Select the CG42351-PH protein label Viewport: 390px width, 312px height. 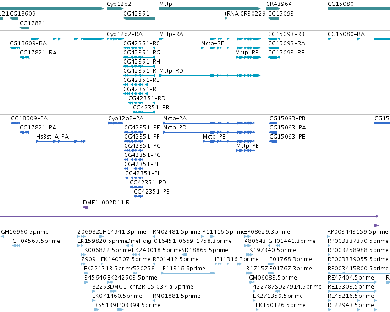(x=143, y=173)
